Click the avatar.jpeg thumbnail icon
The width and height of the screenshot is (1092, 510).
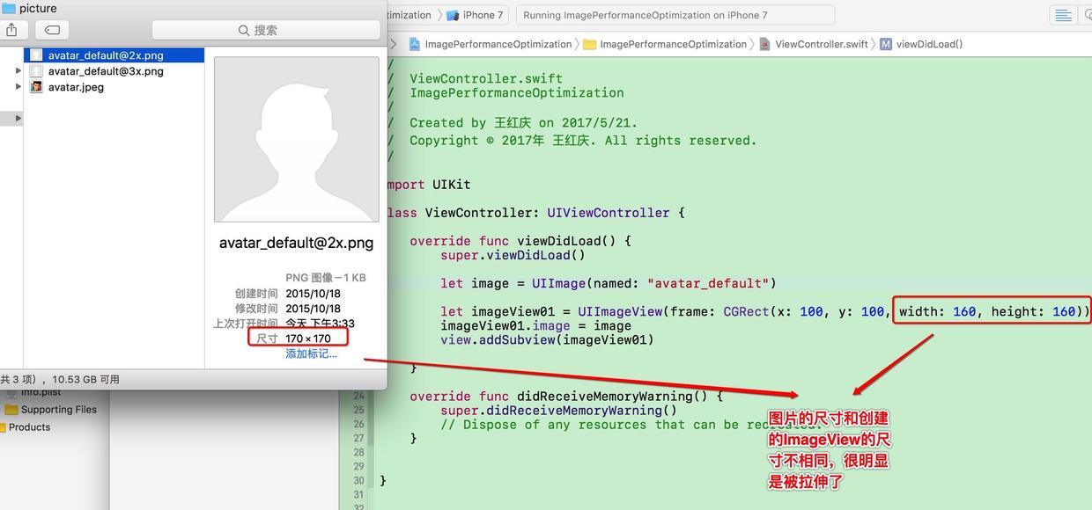pyautogui.click(x=36, y=86)
